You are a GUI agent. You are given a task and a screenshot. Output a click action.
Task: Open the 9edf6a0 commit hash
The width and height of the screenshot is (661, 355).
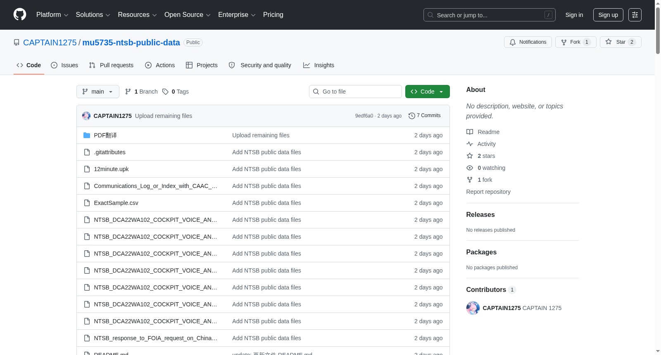[364, 116]
